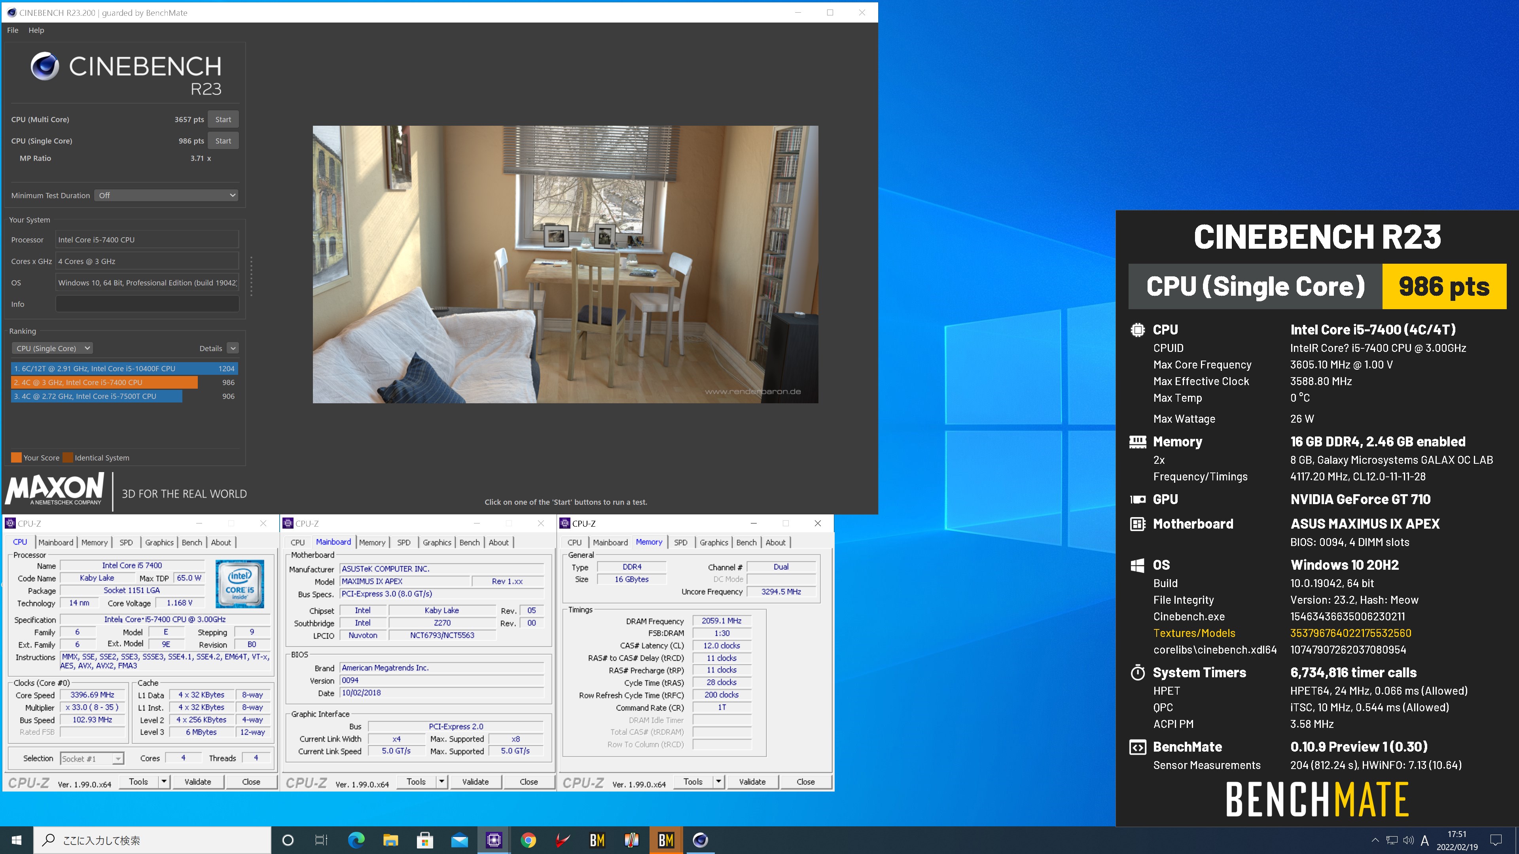
Task: Click the Intel Core i5 logo badge
Action: coord(239,584)
